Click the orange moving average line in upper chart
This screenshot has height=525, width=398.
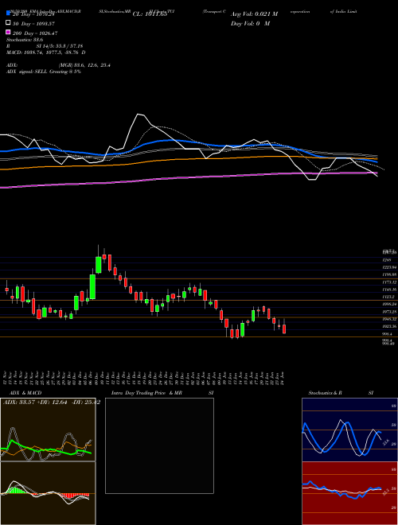pos(188,158)
